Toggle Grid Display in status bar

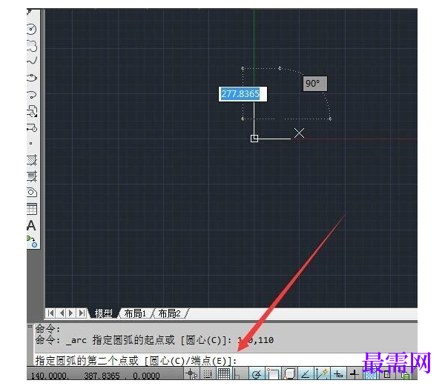223,374
